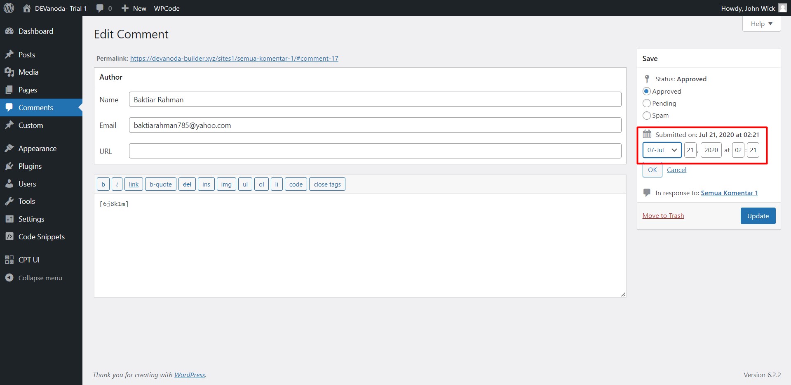
Task: Click the author Name field
Action: (375, 99)
